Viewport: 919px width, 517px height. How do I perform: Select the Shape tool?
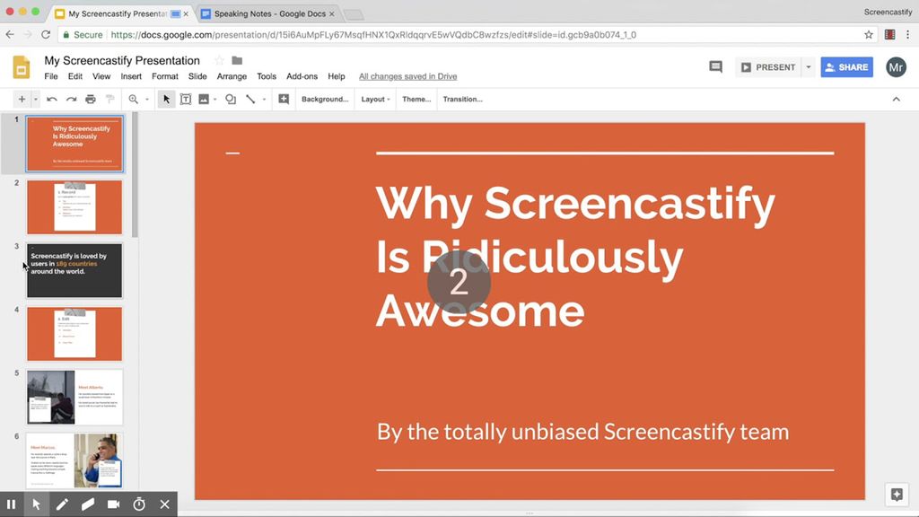[x=230, y=99]
